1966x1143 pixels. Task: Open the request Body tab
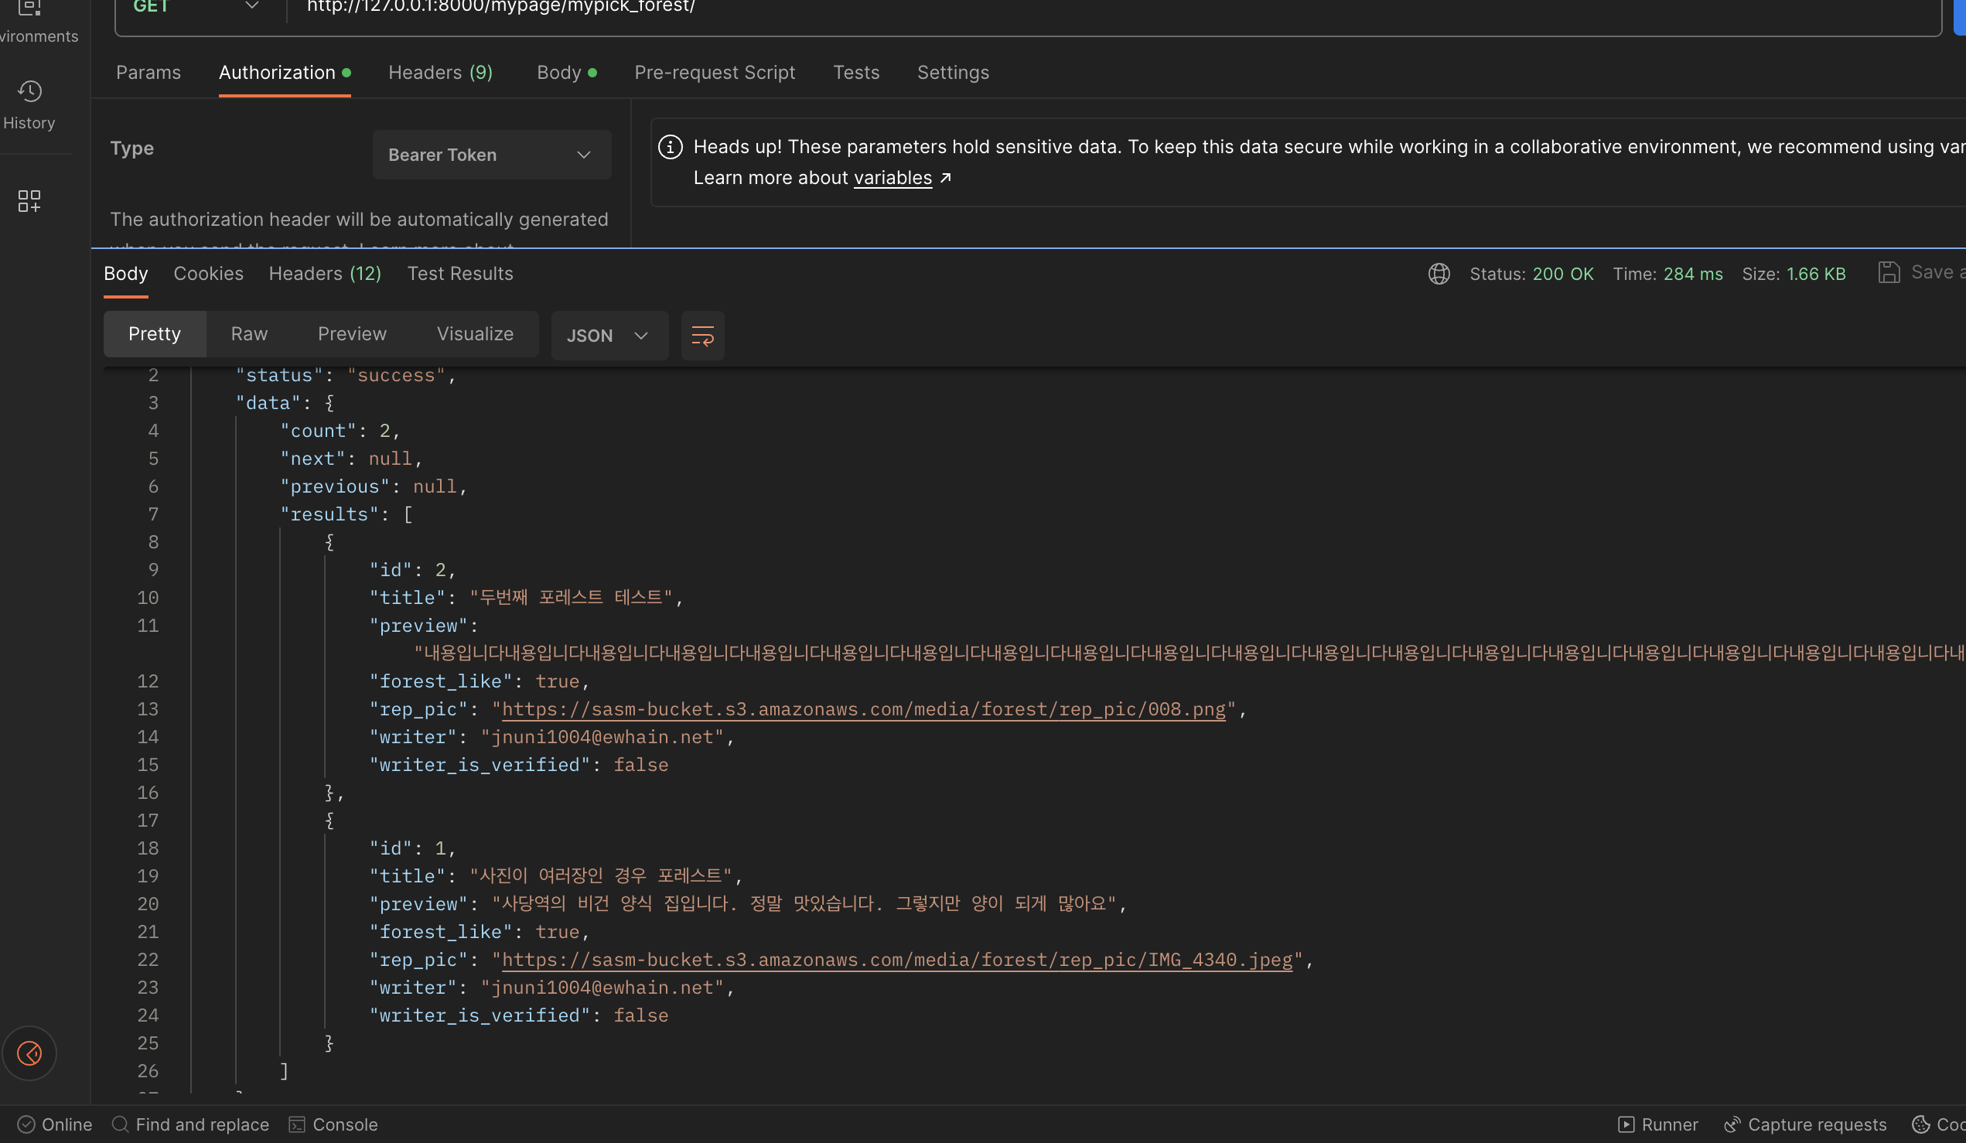pyautogui.click(x=566, y=73)
